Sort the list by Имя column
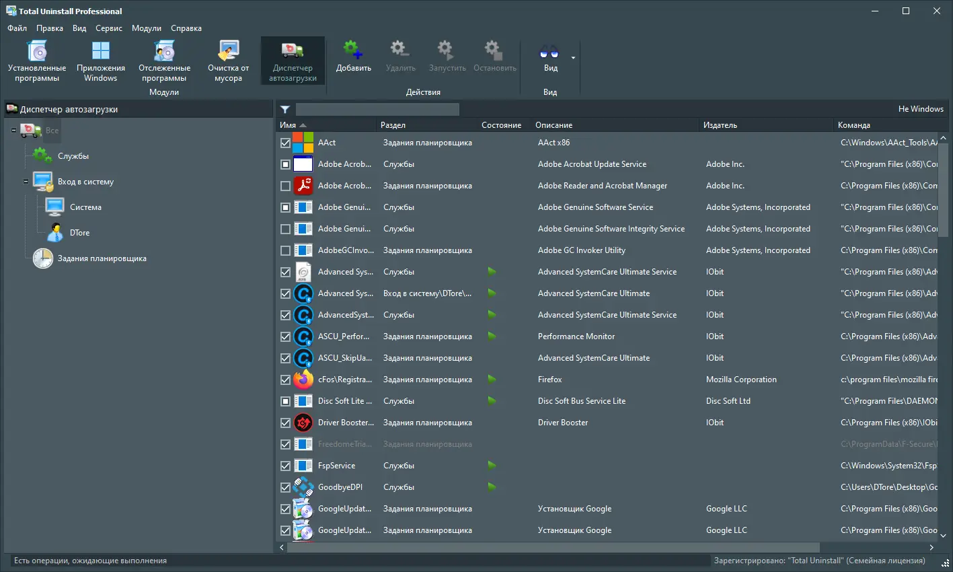Viewport: 953px width, 572px height. [x=326, y=125]
